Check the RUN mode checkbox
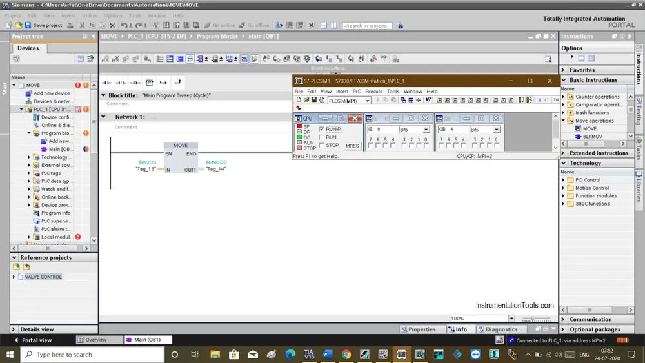645x363 pixels. 321,137
